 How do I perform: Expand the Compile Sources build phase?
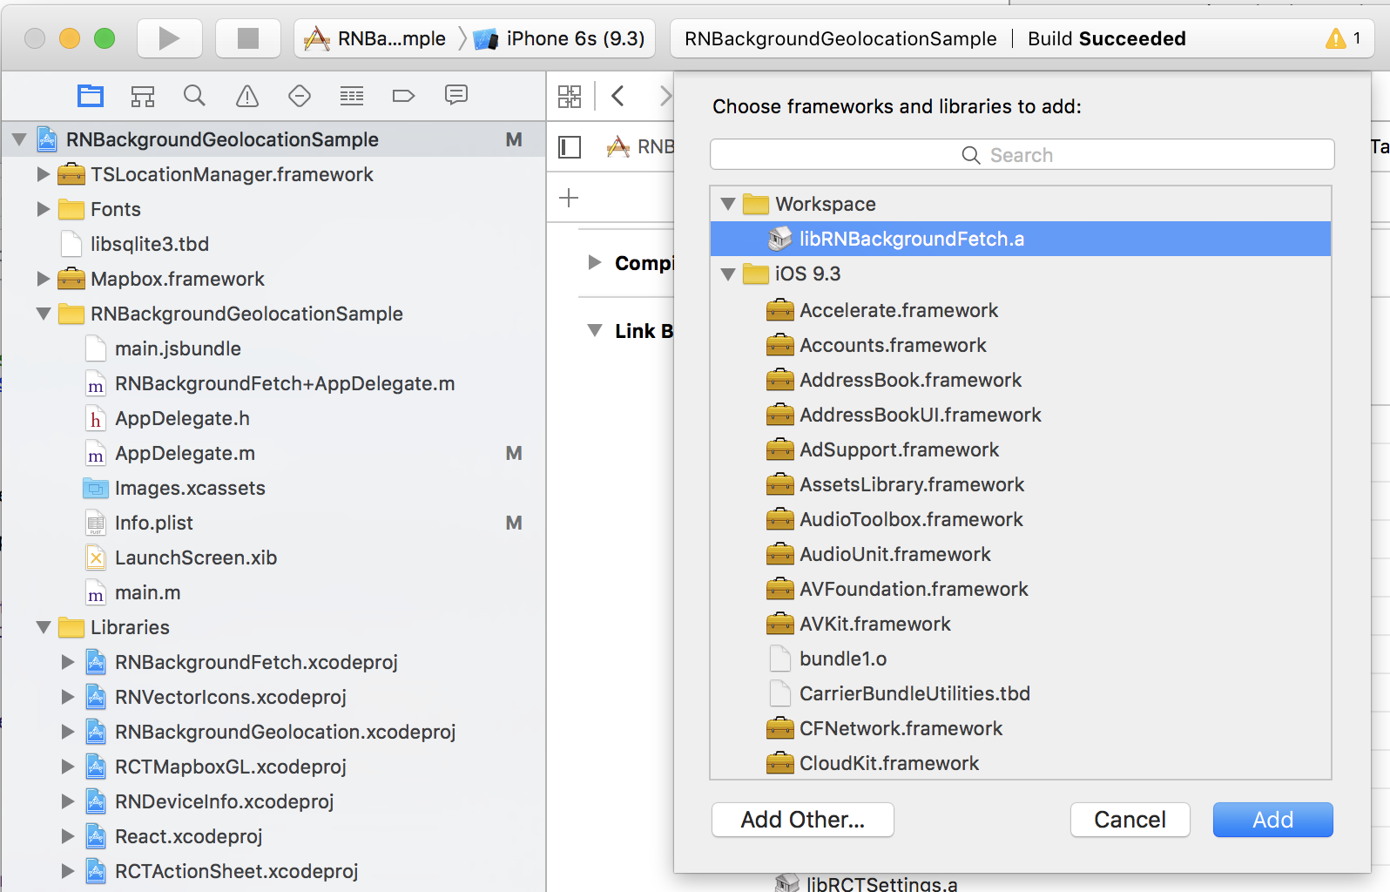coord(595,262)
